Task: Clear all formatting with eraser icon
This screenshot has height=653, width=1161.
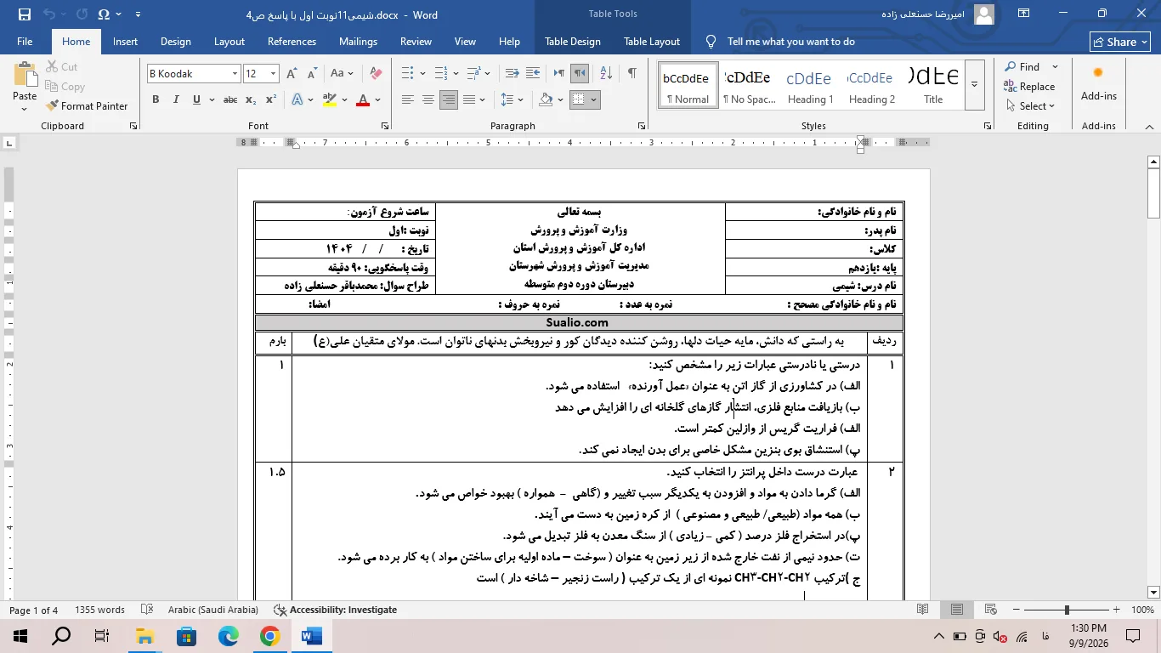Action: [x=376, y=74]
